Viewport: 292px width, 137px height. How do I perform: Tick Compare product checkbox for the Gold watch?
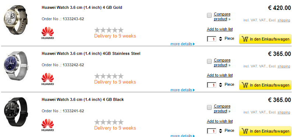pos(209,15)
